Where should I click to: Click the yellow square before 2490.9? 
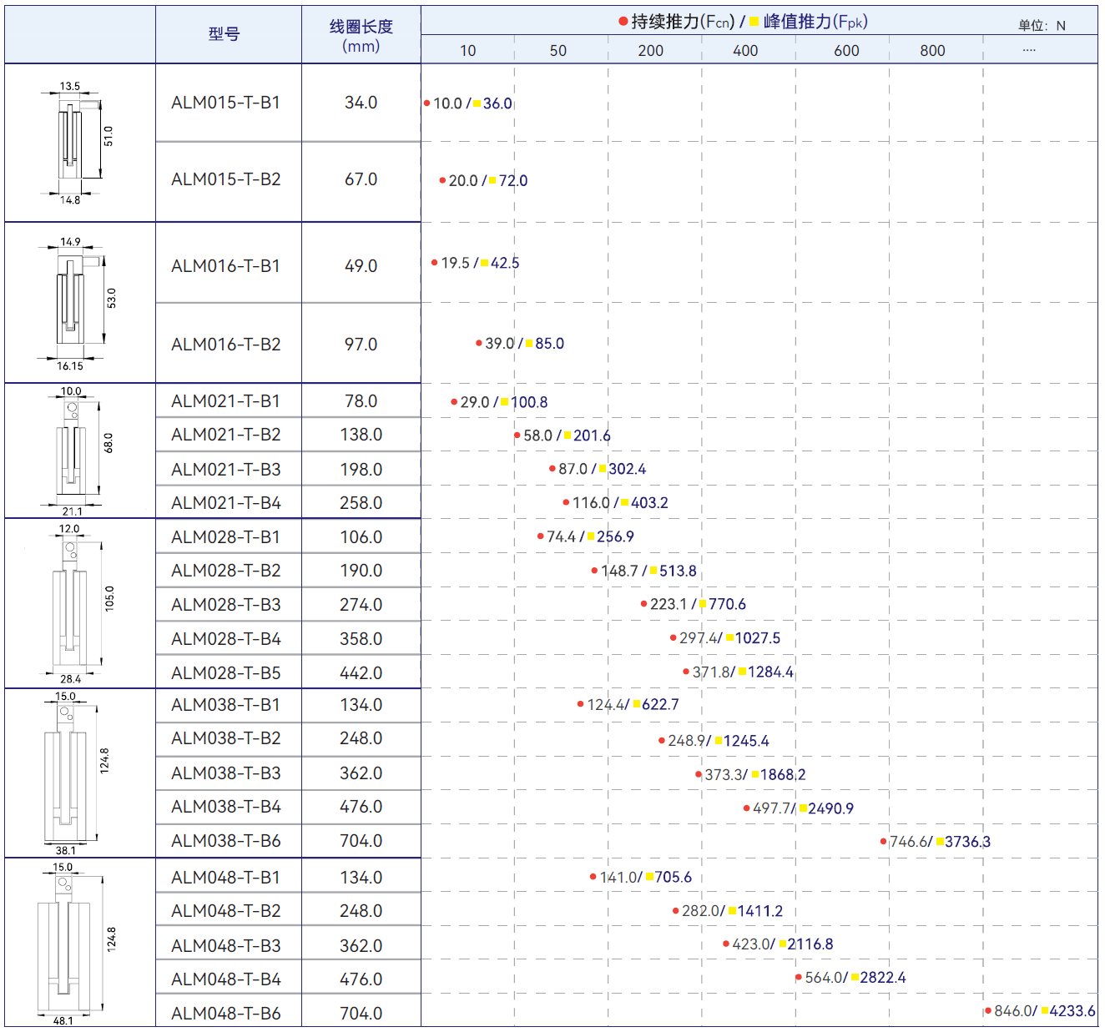803,808
